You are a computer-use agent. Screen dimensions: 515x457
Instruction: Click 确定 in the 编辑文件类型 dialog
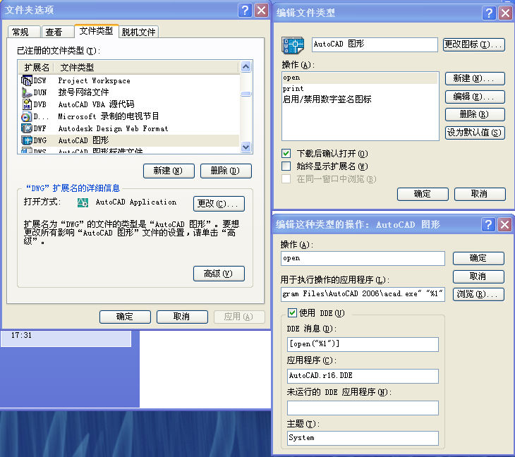[423, 194]
